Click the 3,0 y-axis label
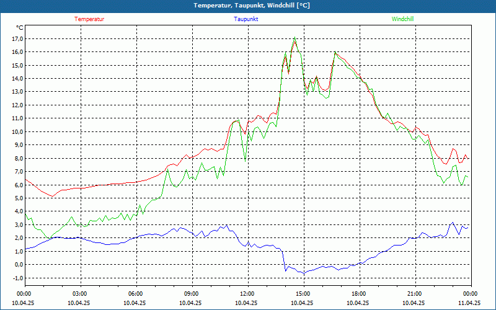 tap(19, 225)
